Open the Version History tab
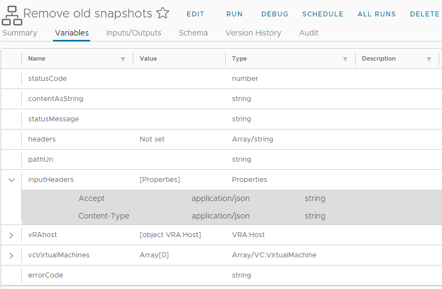This screenshot has height=289, width=442. coord(253,33)
